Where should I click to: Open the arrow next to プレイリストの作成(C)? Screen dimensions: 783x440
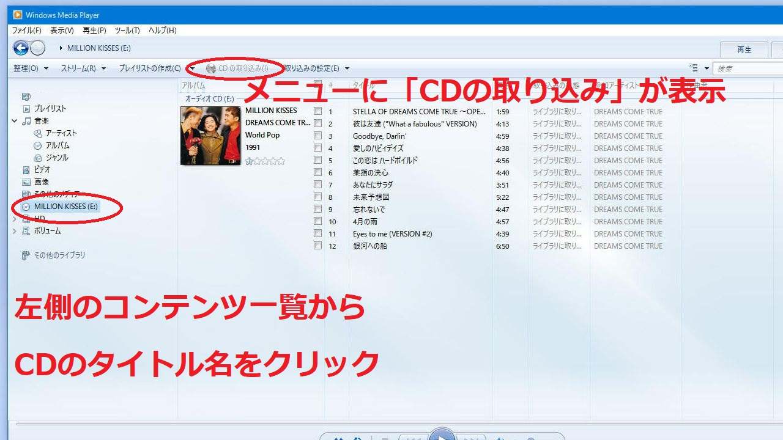(192, 68)
